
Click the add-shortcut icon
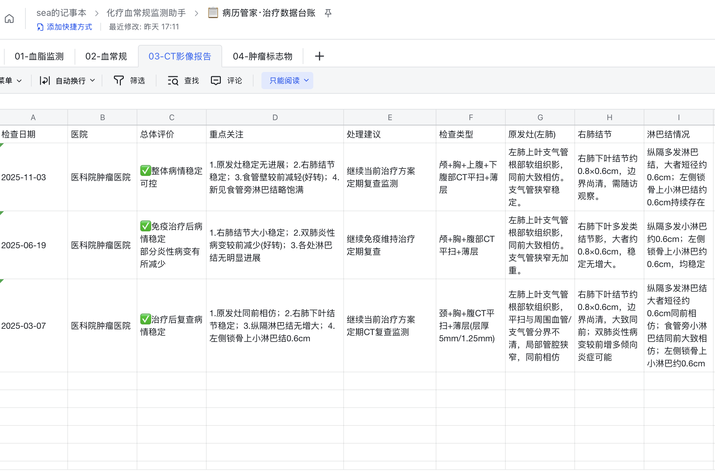[x=40, y=27]
